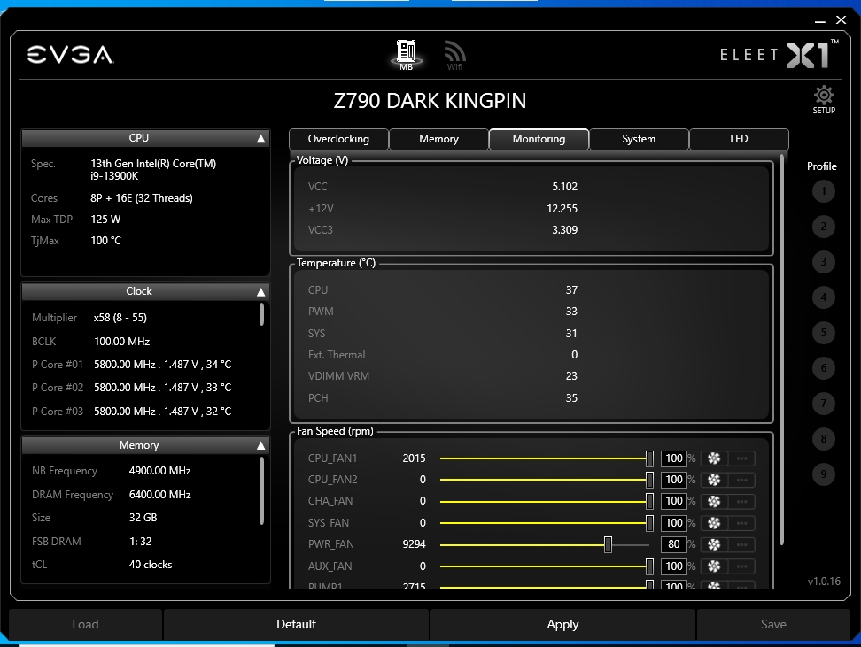The height and width of the screenshot is (647, 861).
Task: Collapse the Memory panel with its arrow
Action: click(x=260, y=445)
